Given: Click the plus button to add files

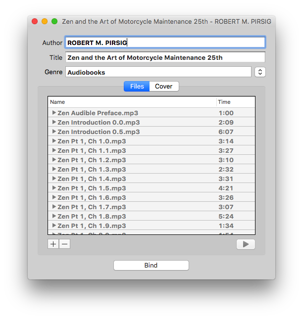Looking at the screenshot, I should (x=53, y=244).
